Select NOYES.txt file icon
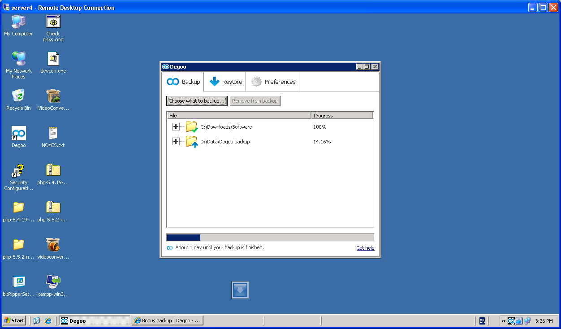 [x=53, y=133]
